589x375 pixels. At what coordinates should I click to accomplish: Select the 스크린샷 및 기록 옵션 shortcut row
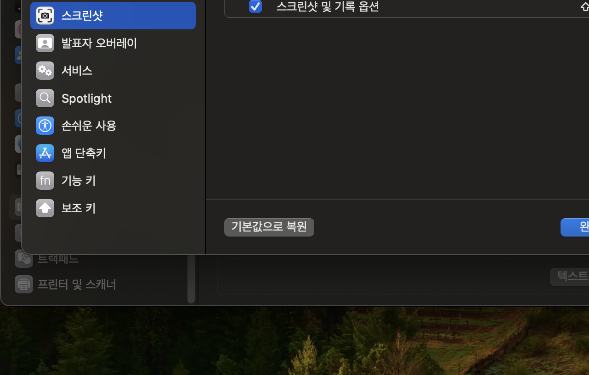pos(407,7)
